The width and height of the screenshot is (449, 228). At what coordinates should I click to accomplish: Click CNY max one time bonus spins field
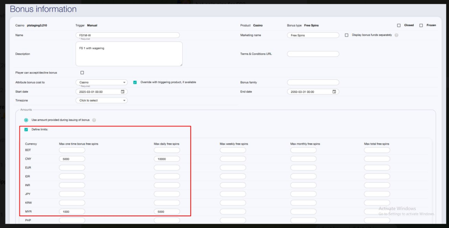(72, 159)
